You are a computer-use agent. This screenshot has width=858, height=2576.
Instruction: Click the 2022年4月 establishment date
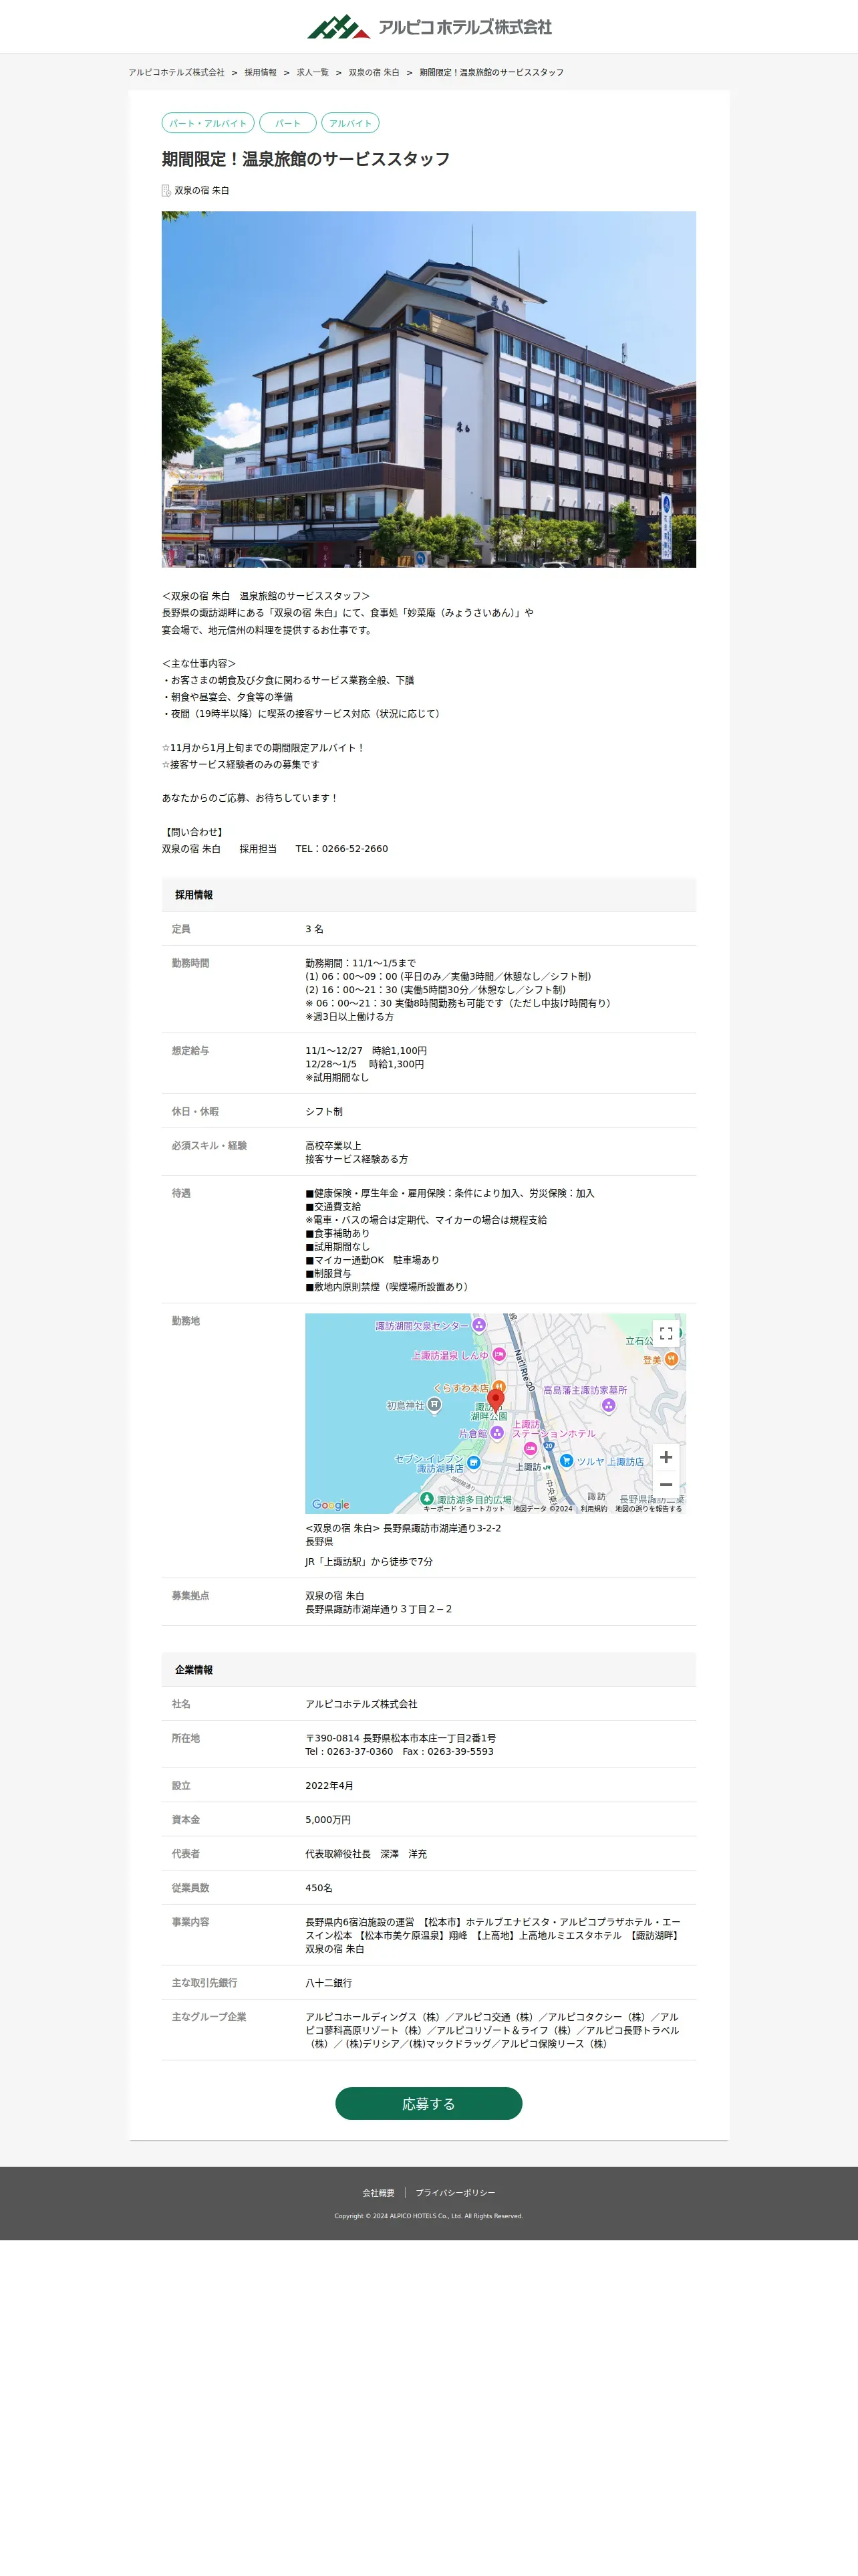(329, 1786)
